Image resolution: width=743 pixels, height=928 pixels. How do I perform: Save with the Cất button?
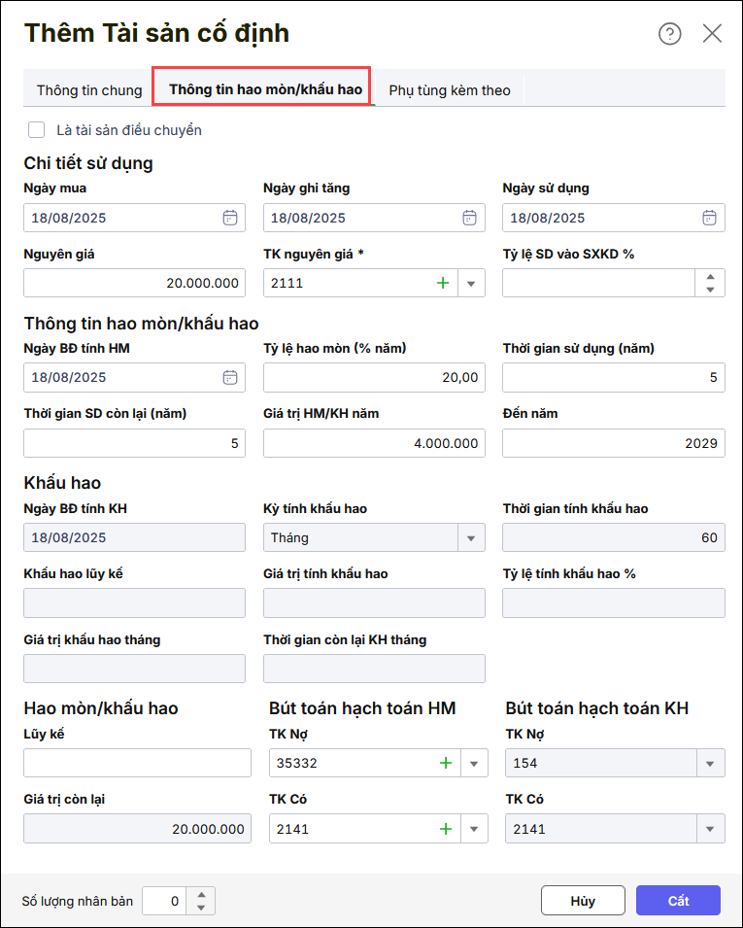(x=678, y=901)
